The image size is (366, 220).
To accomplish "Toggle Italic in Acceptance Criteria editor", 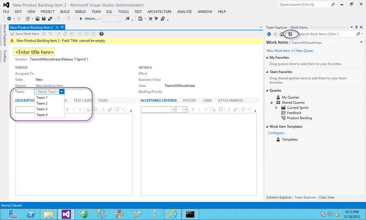I will coord(199,110).
